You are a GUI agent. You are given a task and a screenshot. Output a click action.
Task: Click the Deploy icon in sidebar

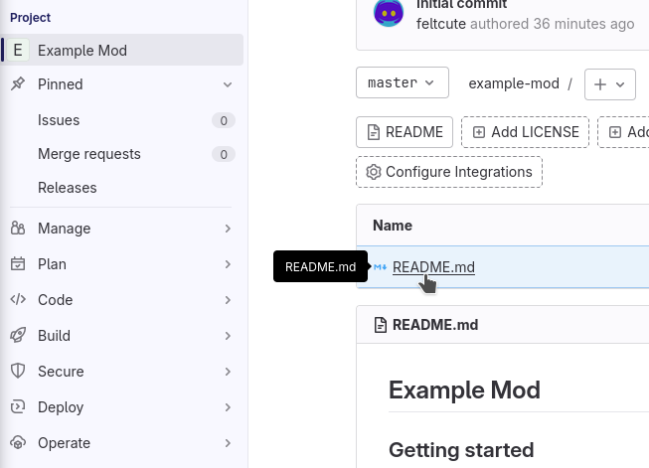[x=18, y=407]
